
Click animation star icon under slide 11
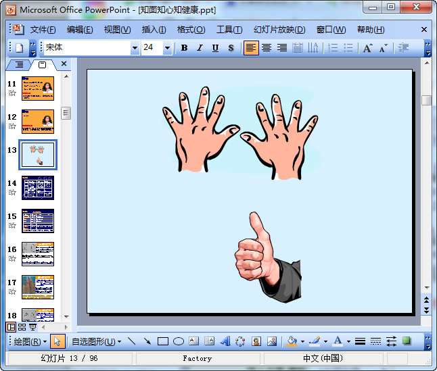[x=12, y=93]
